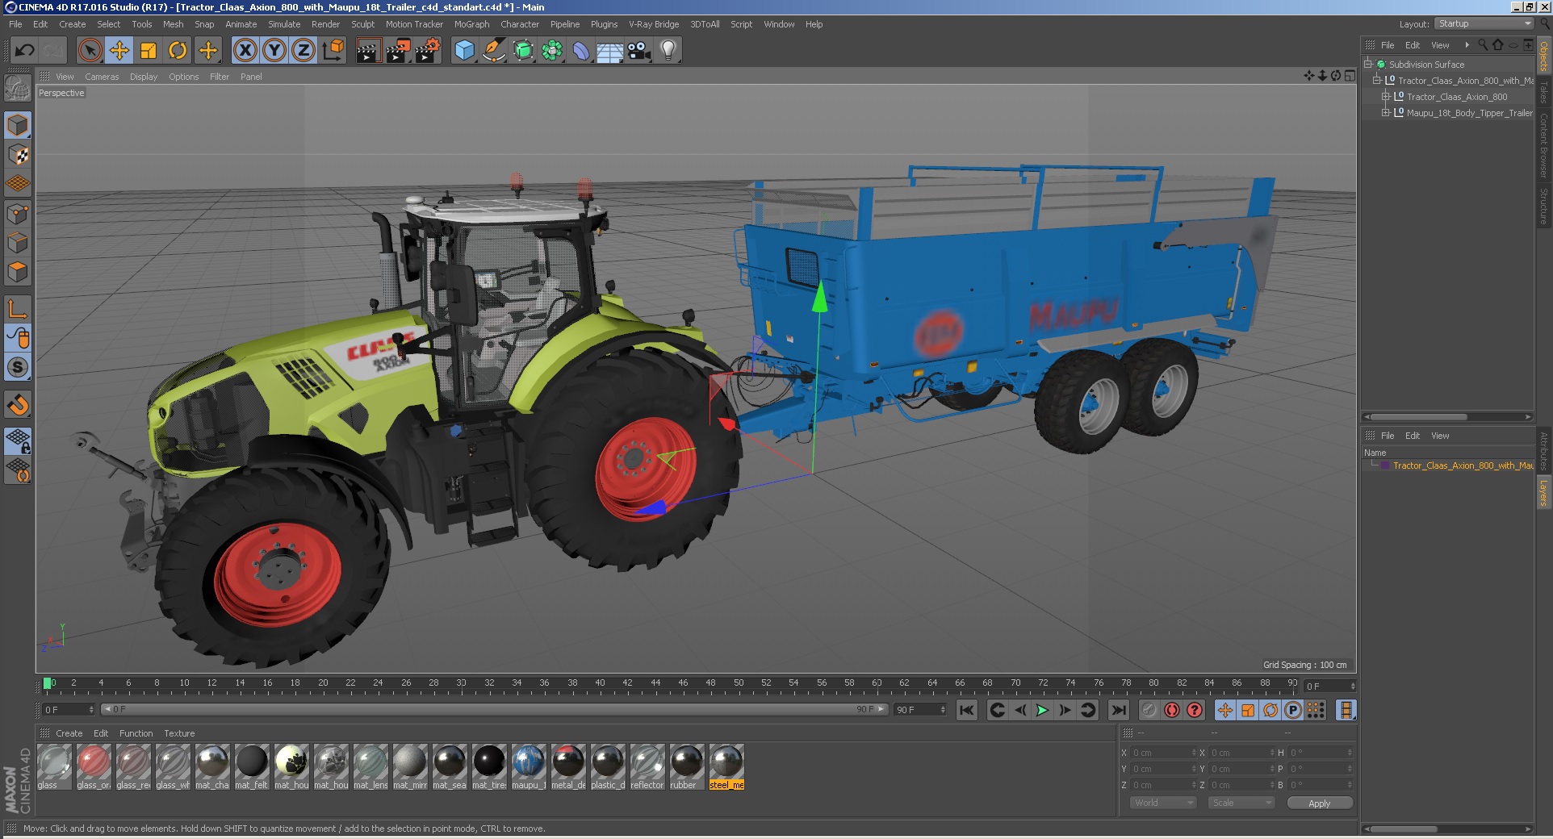Open the Structure side tab
The image size is (1553, 839).
1543,207
